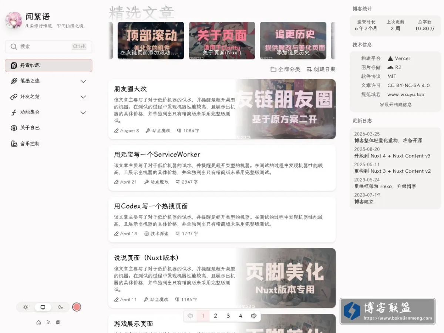444x333 pixels.
Task: Select page 3 in pagination
Action: tap(228, 316)
